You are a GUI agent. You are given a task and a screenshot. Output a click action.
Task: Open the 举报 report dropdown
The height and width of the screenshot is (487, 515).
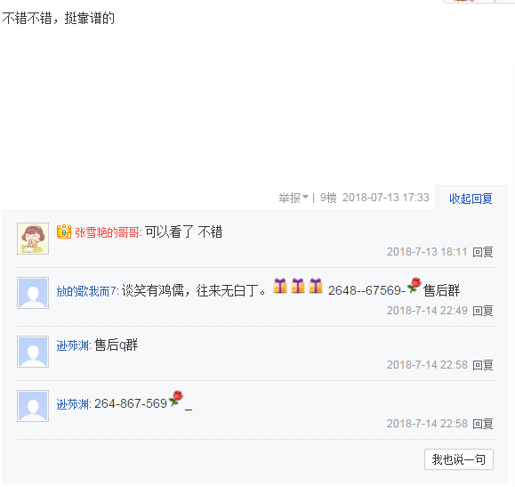coord(294,198)
